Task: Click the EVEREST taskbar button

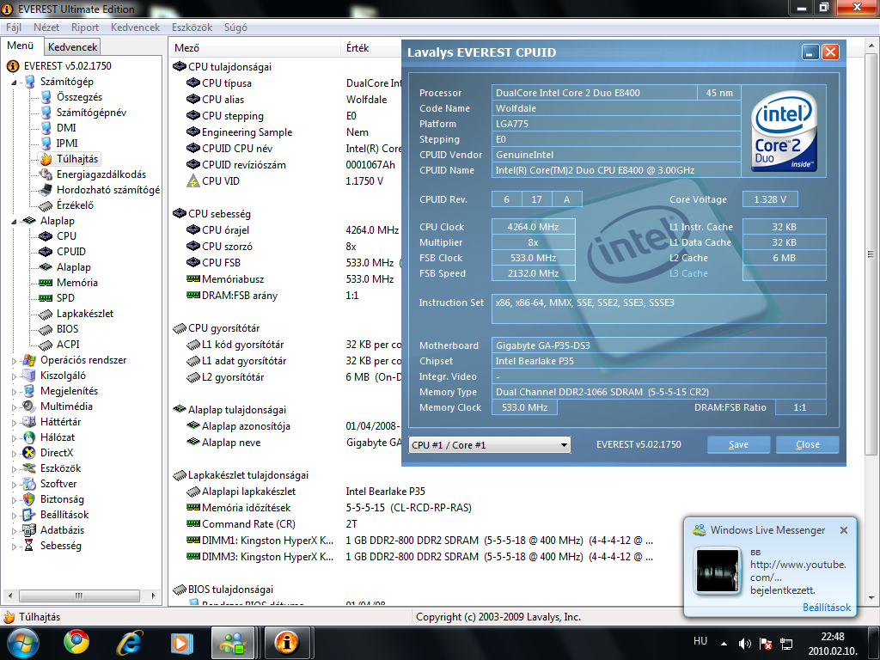Action: [286, 643]
